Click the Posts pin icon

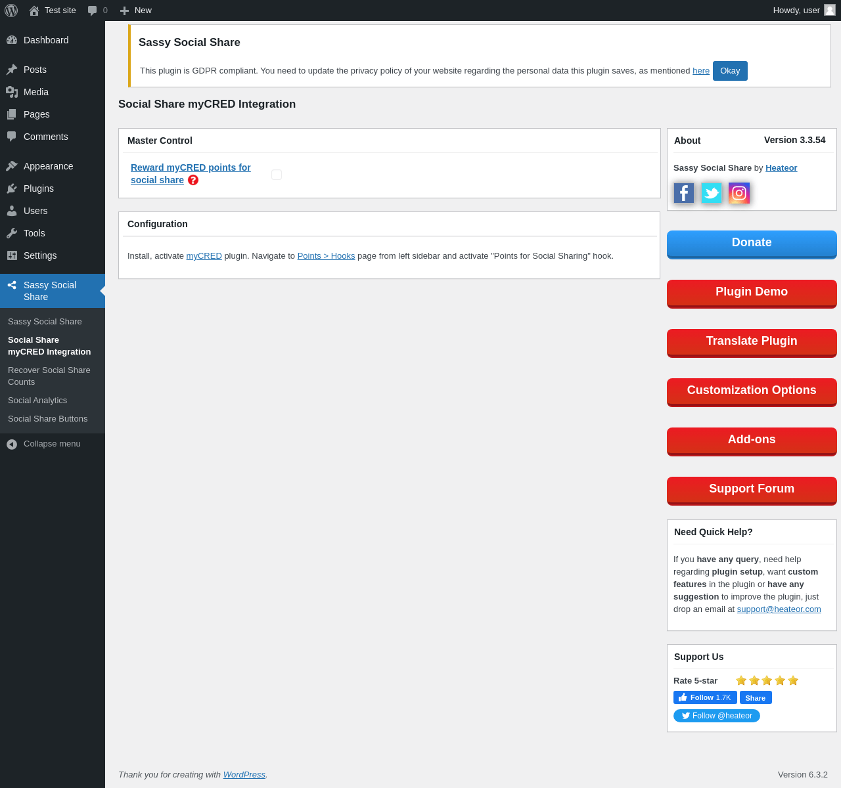tap(12, 70)
